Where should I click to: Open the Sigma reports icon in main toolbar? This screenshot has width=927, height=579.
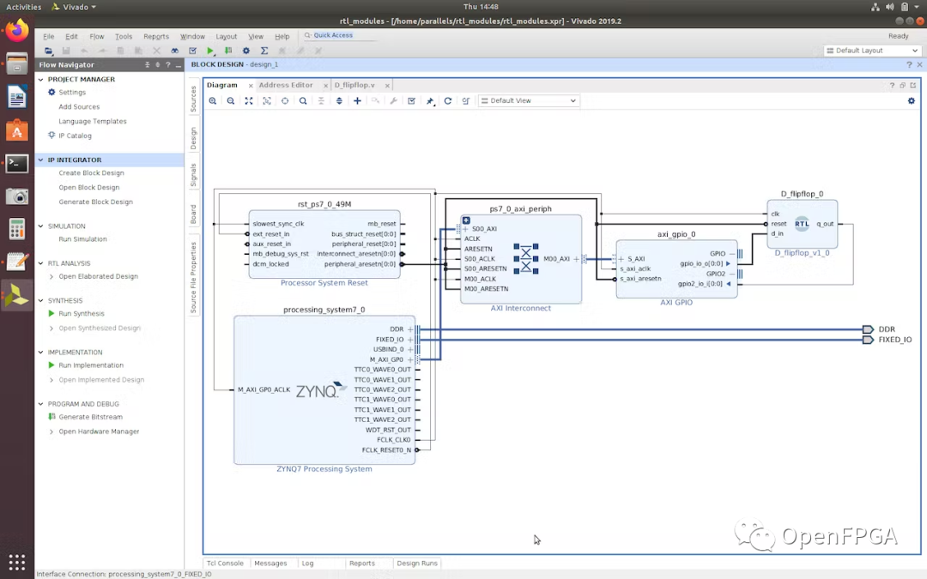click(x=264, y=51)
